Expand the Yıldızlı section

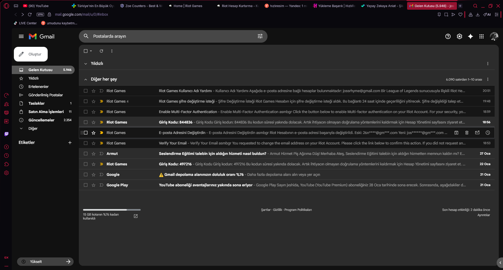[86, 64]
